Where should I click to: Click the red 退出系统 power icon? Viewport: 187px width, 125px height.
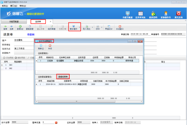click(179, 13)
